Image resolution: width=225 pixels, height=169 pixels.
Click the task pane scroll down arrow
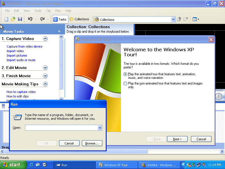tap(61, 99)
